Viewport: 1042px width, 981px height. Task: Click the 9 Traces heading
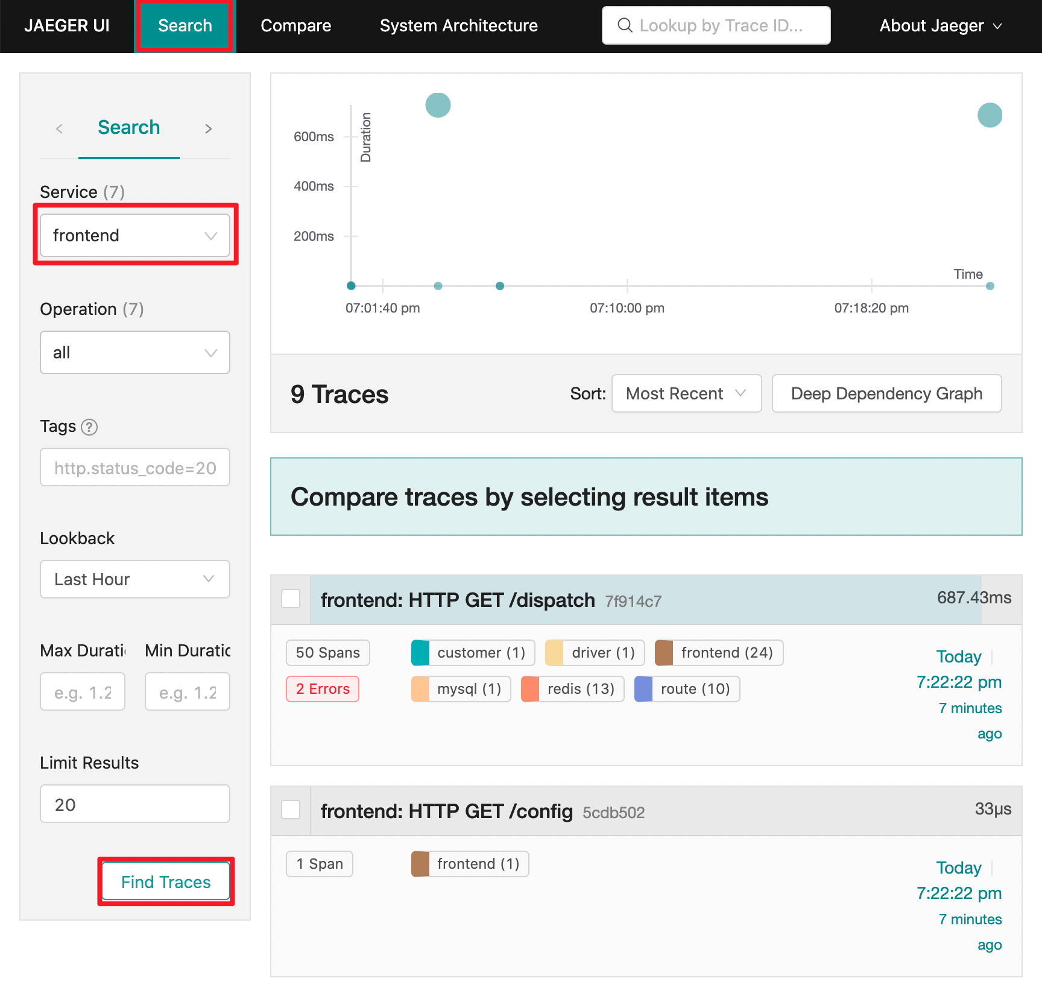pyautogui.click(x=339, y=395)
